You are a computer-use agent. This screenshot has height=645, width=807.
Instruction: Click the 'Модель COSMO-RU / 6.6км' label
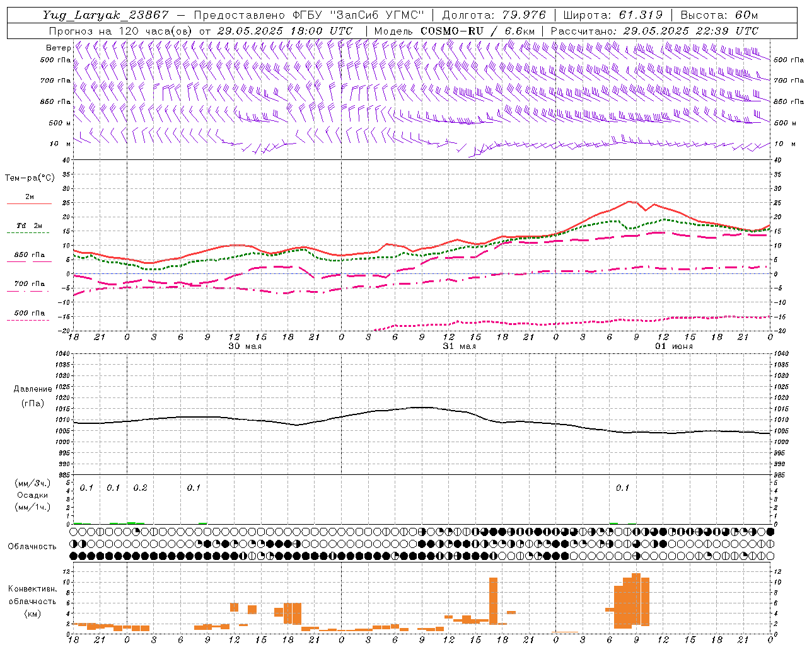tap(455, 31)
